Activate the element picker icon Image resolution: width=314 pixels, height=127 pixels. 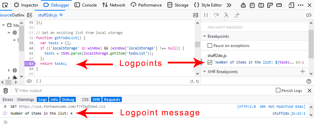click(x=5, y=5)
